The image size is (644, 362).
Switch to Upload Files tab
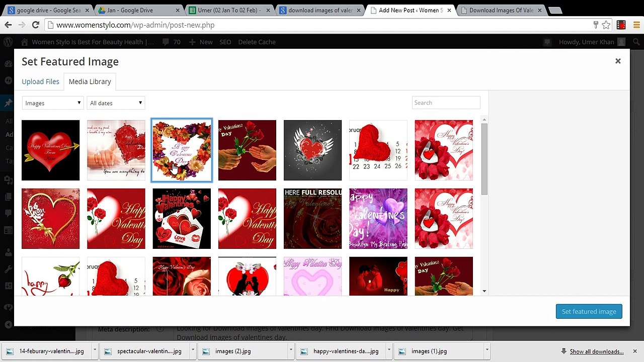pos(40,81)
